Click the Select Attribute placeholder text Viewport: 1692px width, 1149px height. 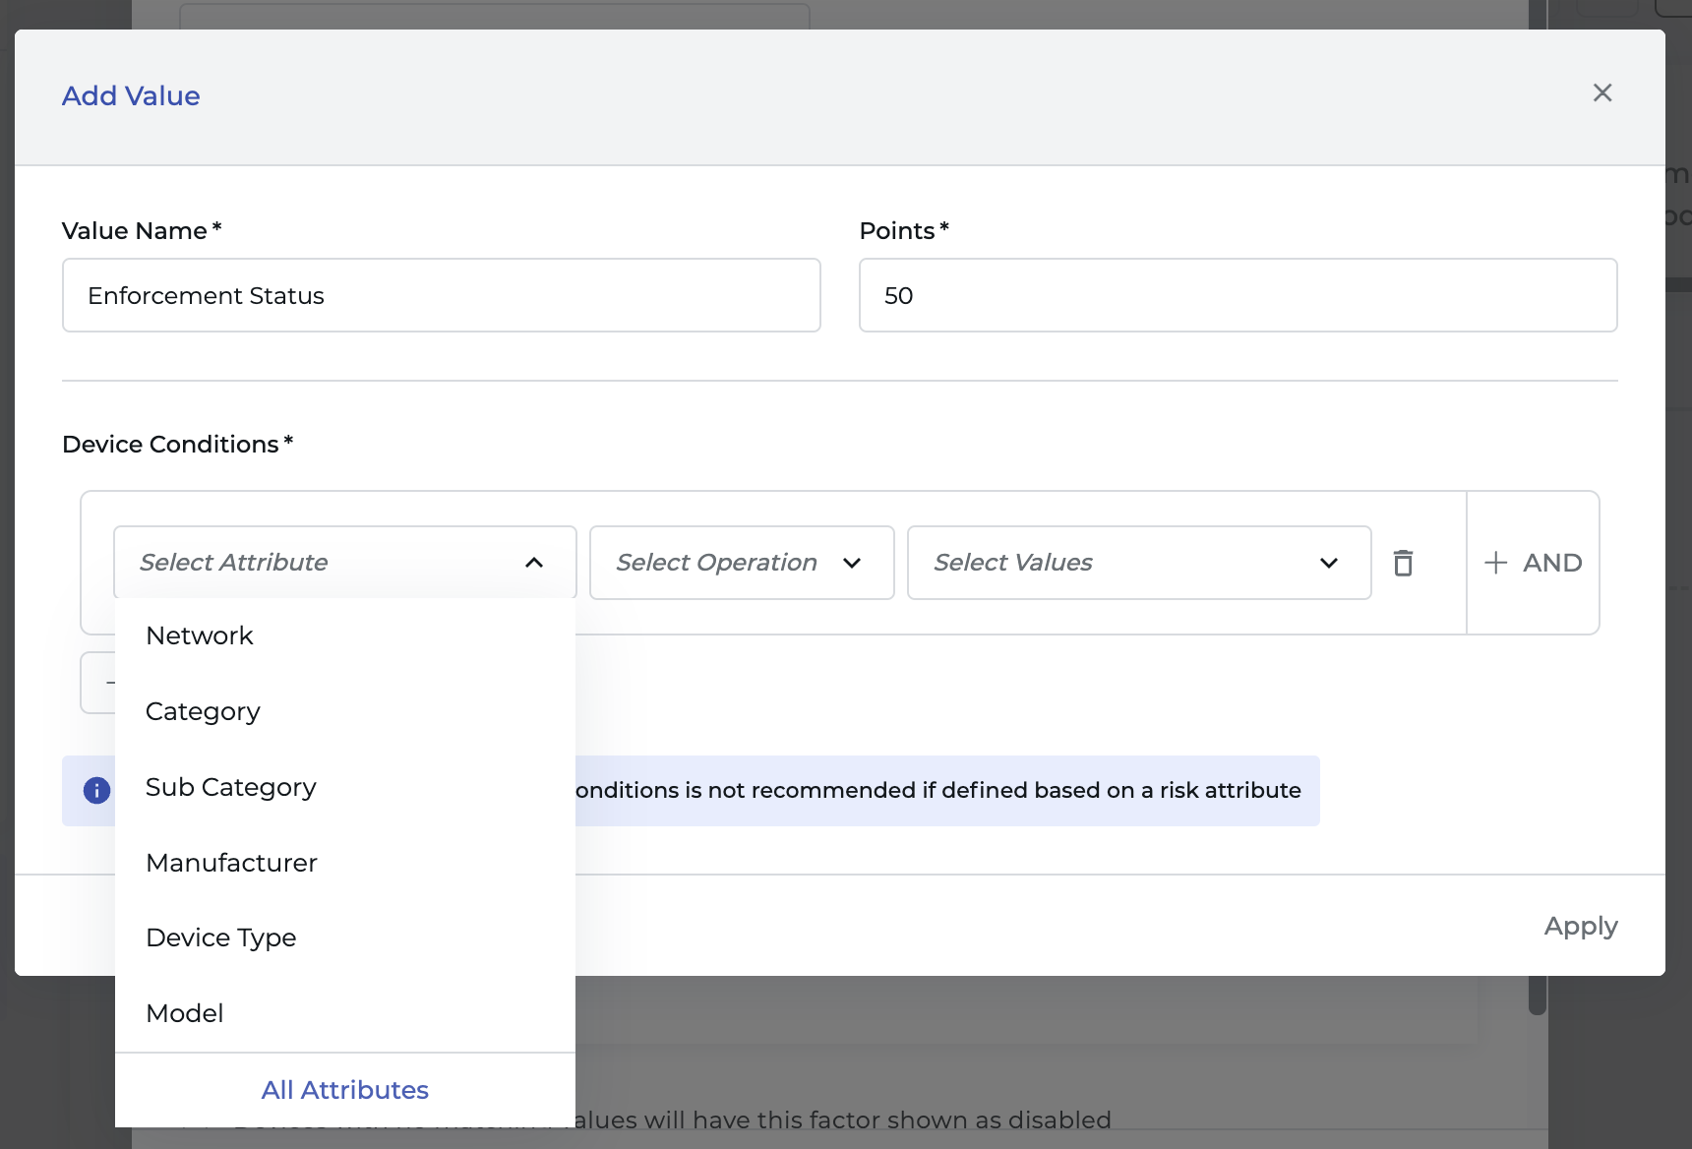pos(234,563)
